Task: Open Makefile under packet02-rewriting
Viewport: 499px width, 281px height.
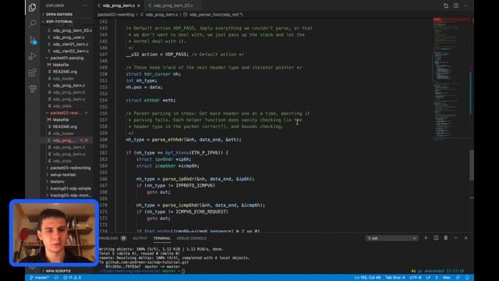Action: (61, 119)
